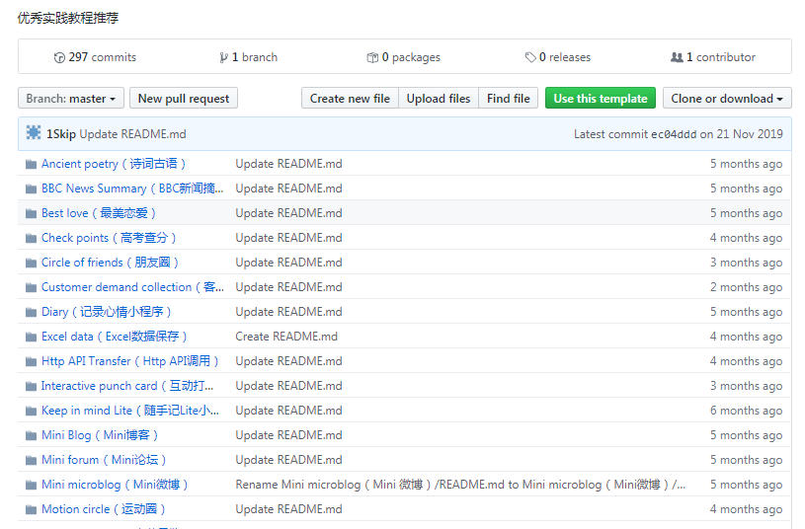This screenshot has height=529, width=805.
Task: Open Update README.md commit in Motion circle row
Action: coord(288,508)
